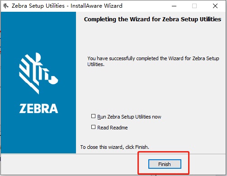
Task: Click the 'To close this wizard, click Finish' text
Action: [115, 147]
